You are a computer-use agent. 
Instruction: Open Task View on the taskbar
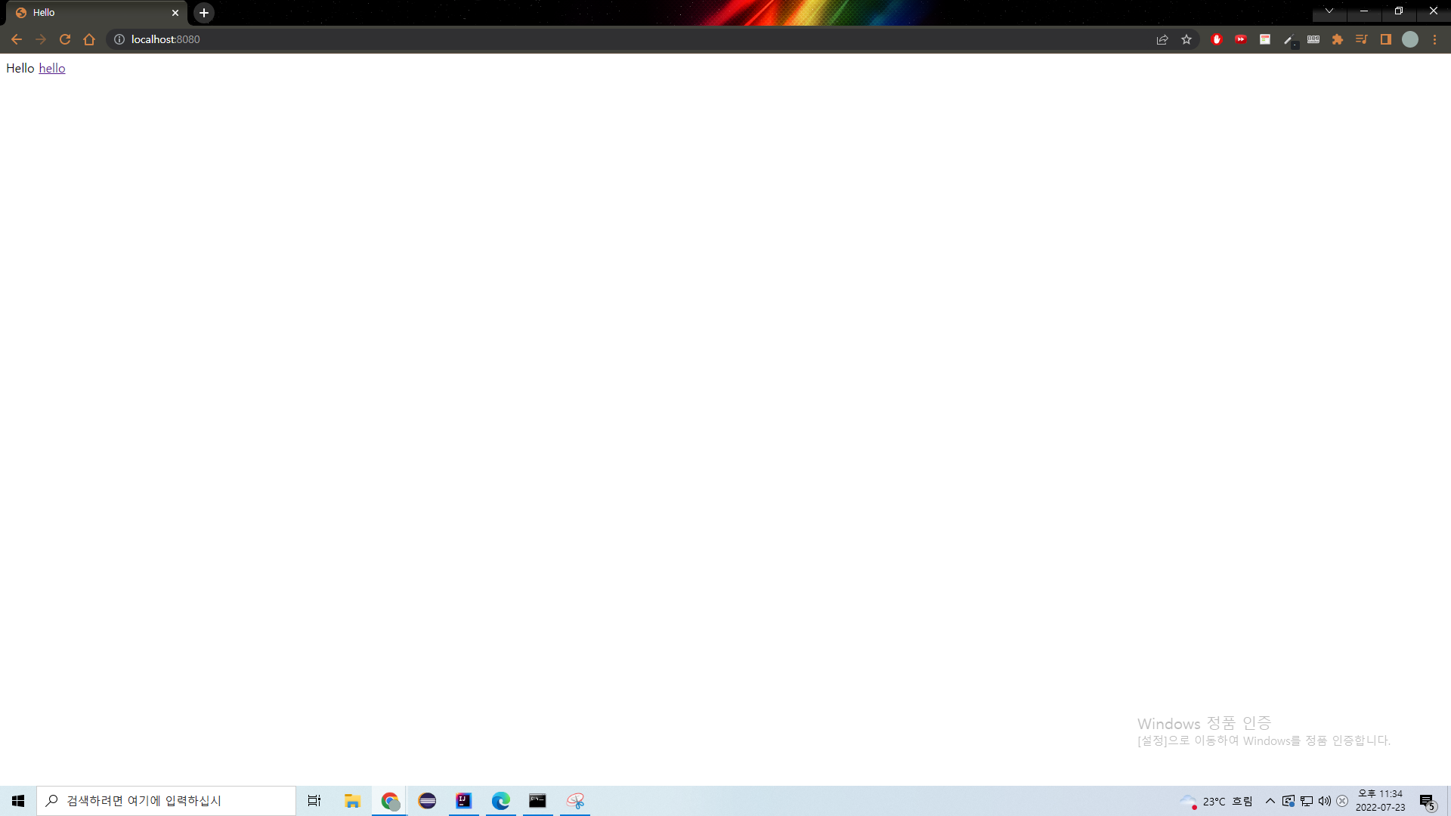[x=314, y=801]
